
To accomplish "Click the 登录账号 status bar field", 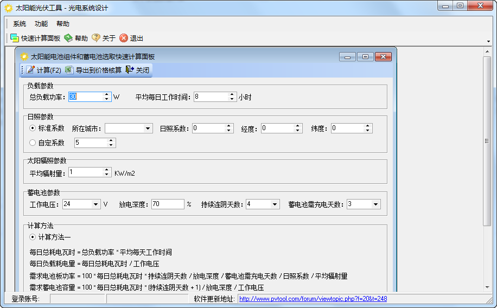I will pos(78,299).
